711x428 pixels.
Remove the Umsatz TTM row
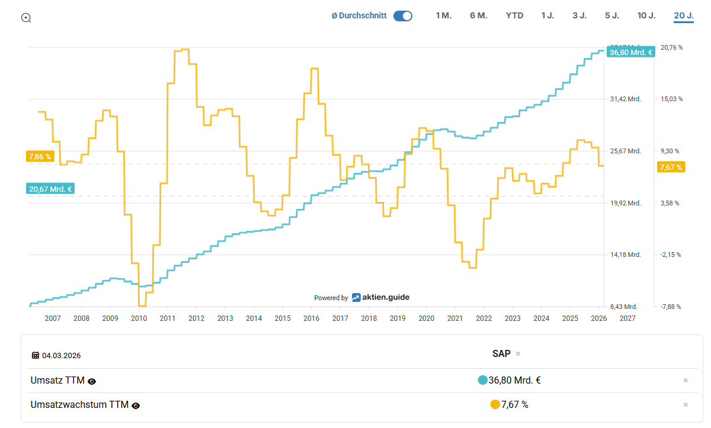click(686, 381)
